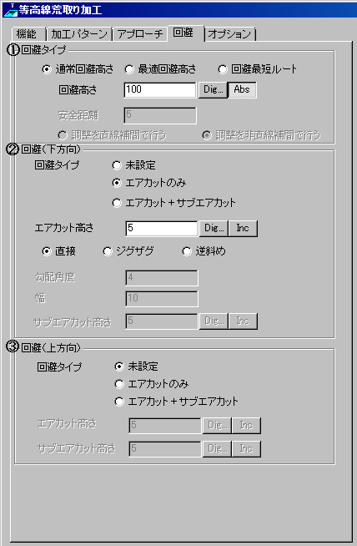Toggle Inc button beside エアカット高さ

coord(243,229)
